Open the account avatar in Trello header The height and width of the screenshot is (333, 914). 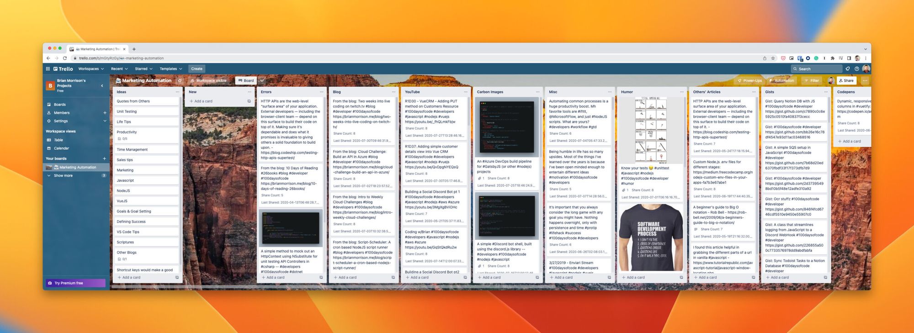coord(866,69)
